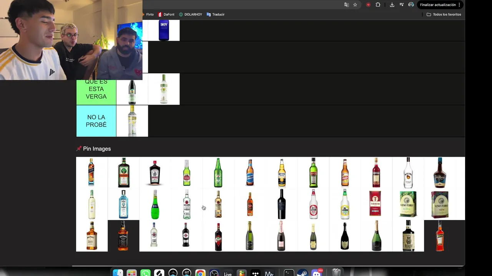The width and height of the screenshot is (492, 276).
Task: Open the Trash in the dock
Action: [x=336, y=273]
